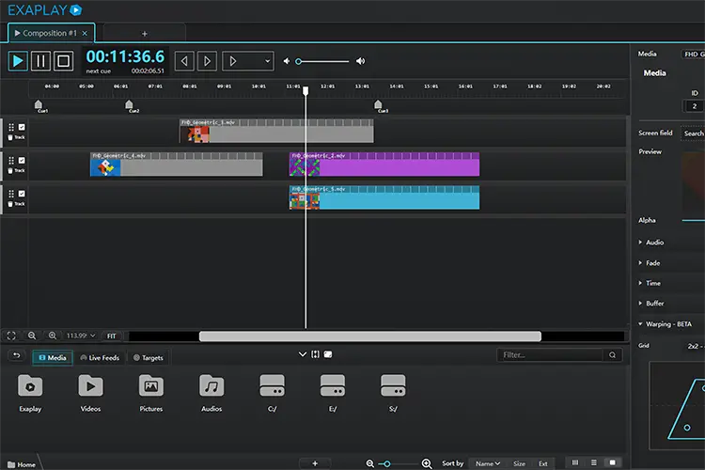Toggle the third track's enable checkbox

coord(22,194)
